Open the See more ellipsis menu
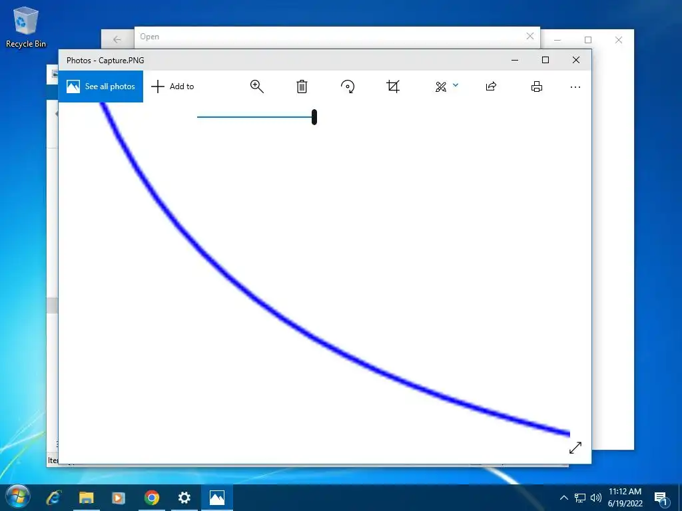Screen dimensions: 682x511 click(x=575, y=87)
